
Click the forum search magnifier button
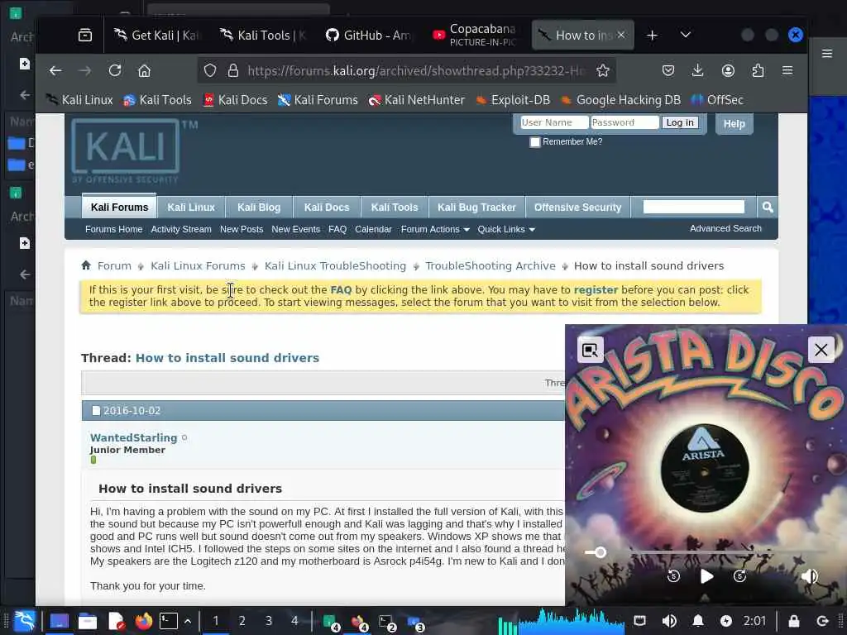768,208
